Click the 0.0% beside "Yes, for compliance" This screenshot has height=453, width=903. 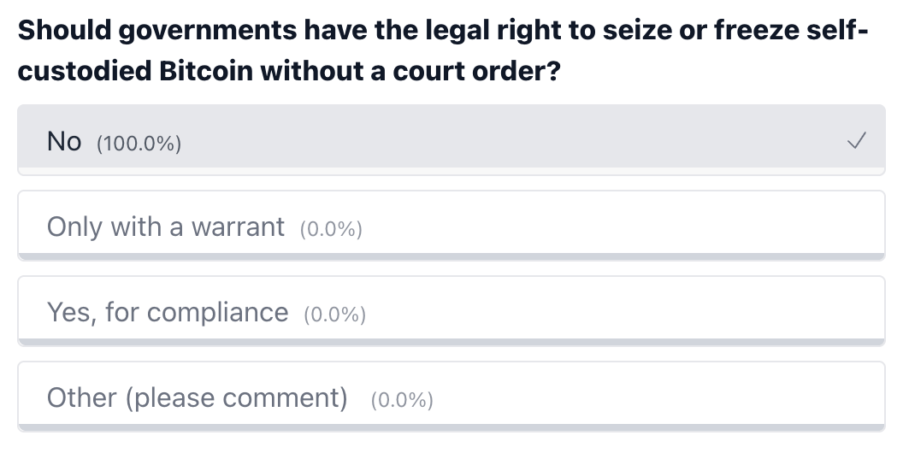coord(334,315)
